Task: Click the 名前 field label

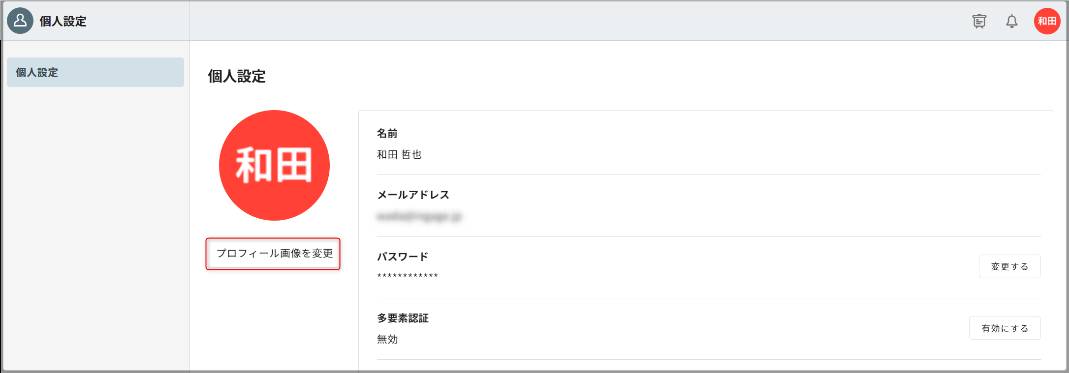Action: pyautogui.click(x=387, y=133)
